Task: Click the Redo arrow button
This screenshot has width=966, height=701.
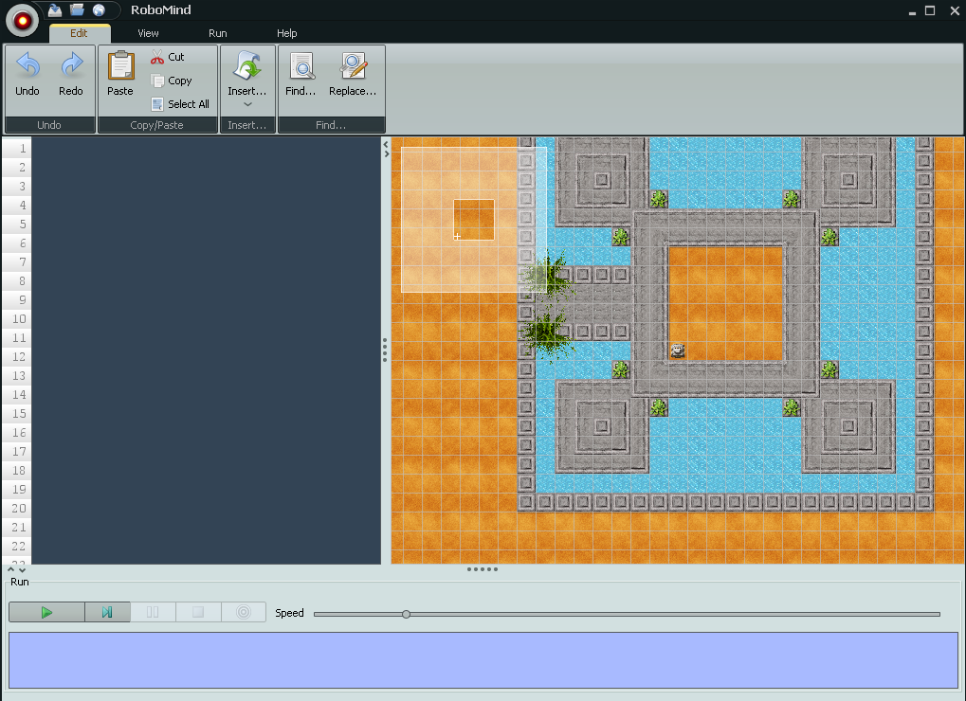Action: click(71, 74)
